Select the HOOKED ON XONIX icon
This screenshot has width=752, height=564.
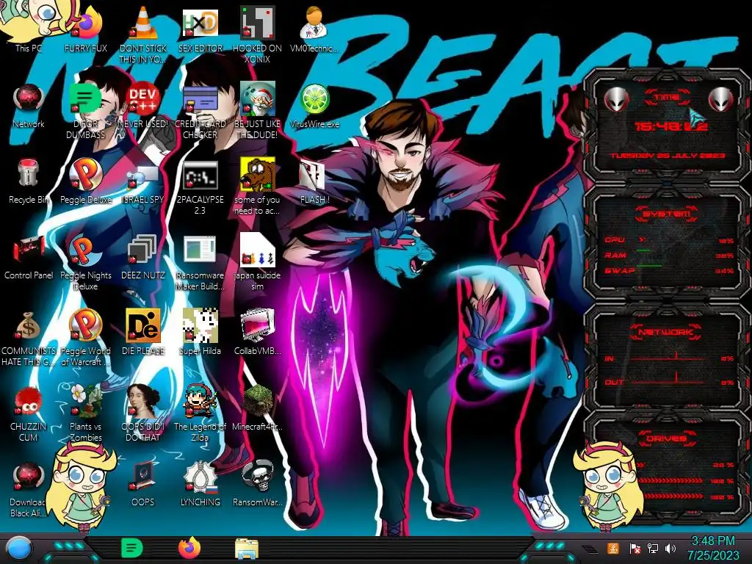point(258,34)
